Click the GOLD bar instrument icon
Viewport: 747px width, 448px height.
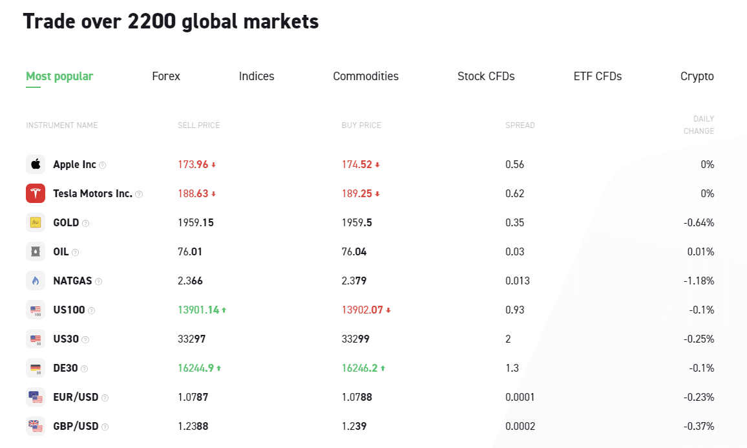coord(36,222)
